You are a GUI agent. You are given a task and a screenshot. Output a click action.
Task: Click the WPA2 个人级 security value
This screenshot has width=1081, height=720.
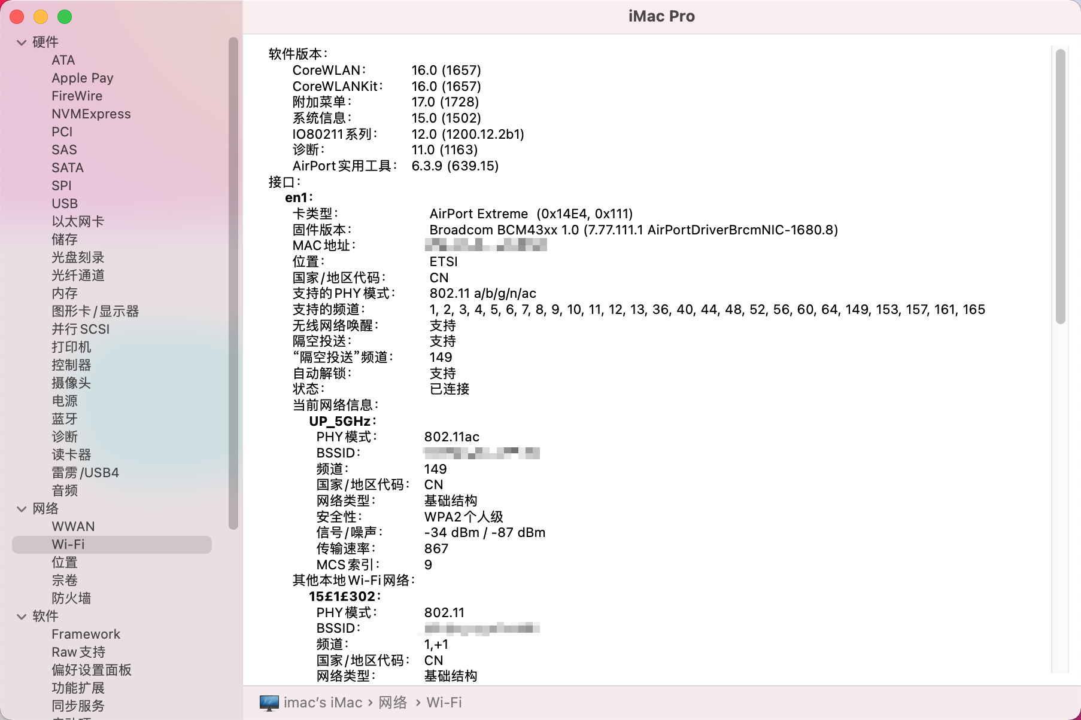464,517
